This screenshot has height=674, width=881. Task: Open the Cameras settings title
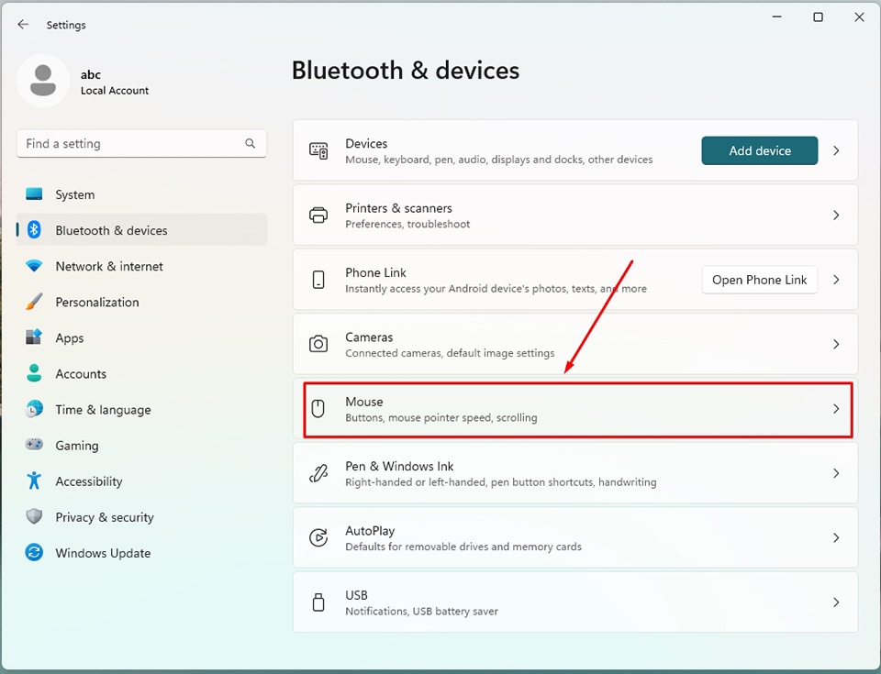(x=369, y=337)
